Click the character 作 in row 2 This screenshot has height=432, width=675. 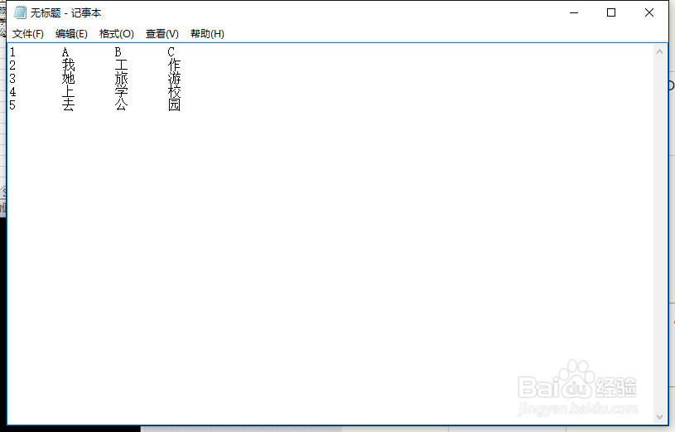coord(175,66)
